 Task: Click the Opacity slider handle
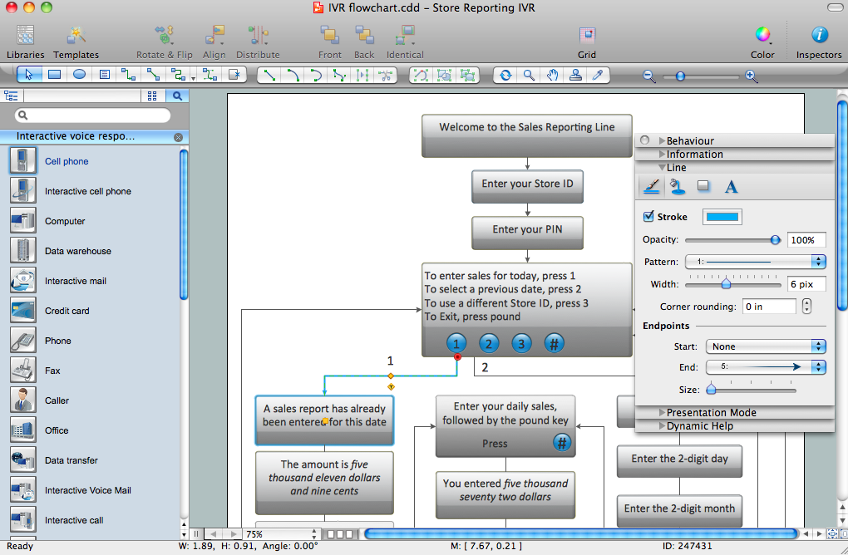[x=775, y=239]
